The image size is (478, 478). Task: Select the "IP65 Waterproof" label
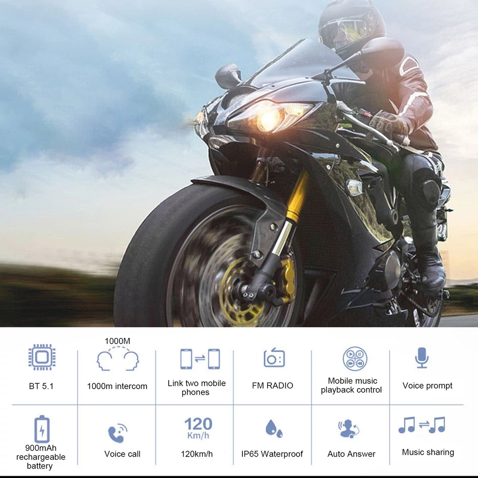[x=272, y=454]
